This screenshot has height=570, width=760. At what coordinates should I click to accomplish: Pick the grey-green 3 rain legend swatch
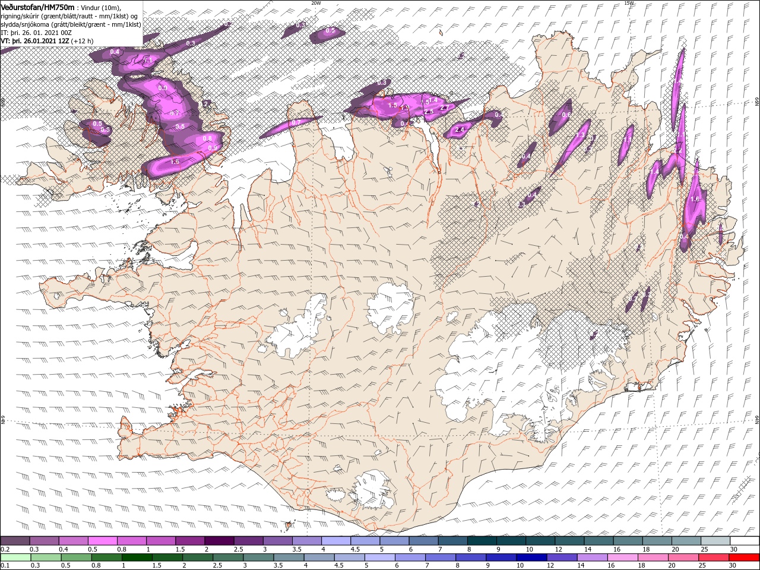click(x=258, y=558)
